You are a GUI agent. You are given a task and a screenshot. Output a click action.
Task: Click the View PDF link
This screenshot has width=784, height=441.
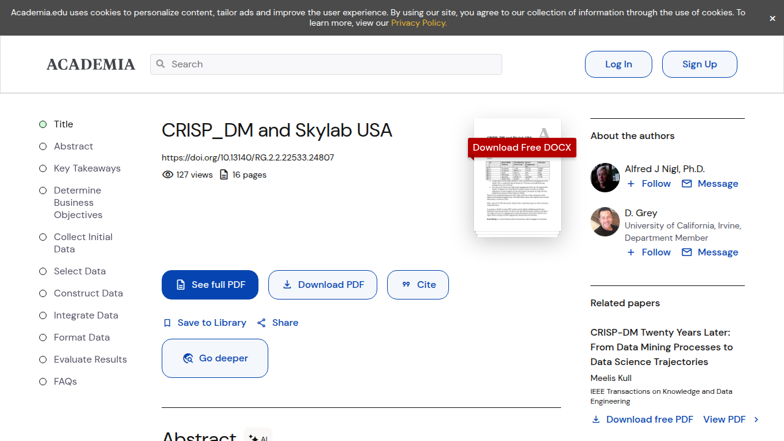click(x=724, y=420)
